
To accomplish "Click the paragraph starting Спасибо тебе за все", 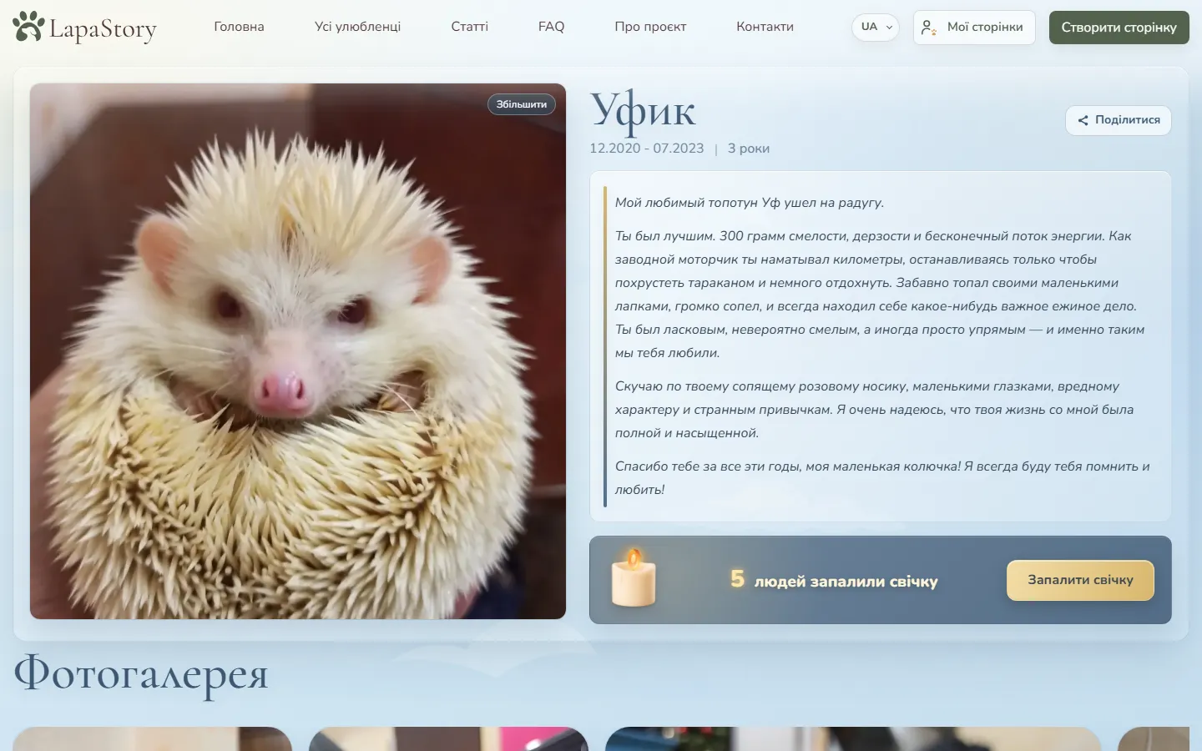I will tap(882, 478).
